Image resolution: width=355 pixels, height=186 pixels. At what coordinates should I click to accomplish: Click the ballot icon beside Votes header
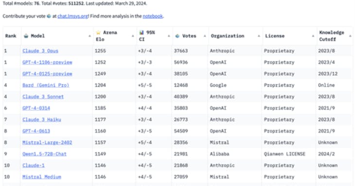(177, 36)
